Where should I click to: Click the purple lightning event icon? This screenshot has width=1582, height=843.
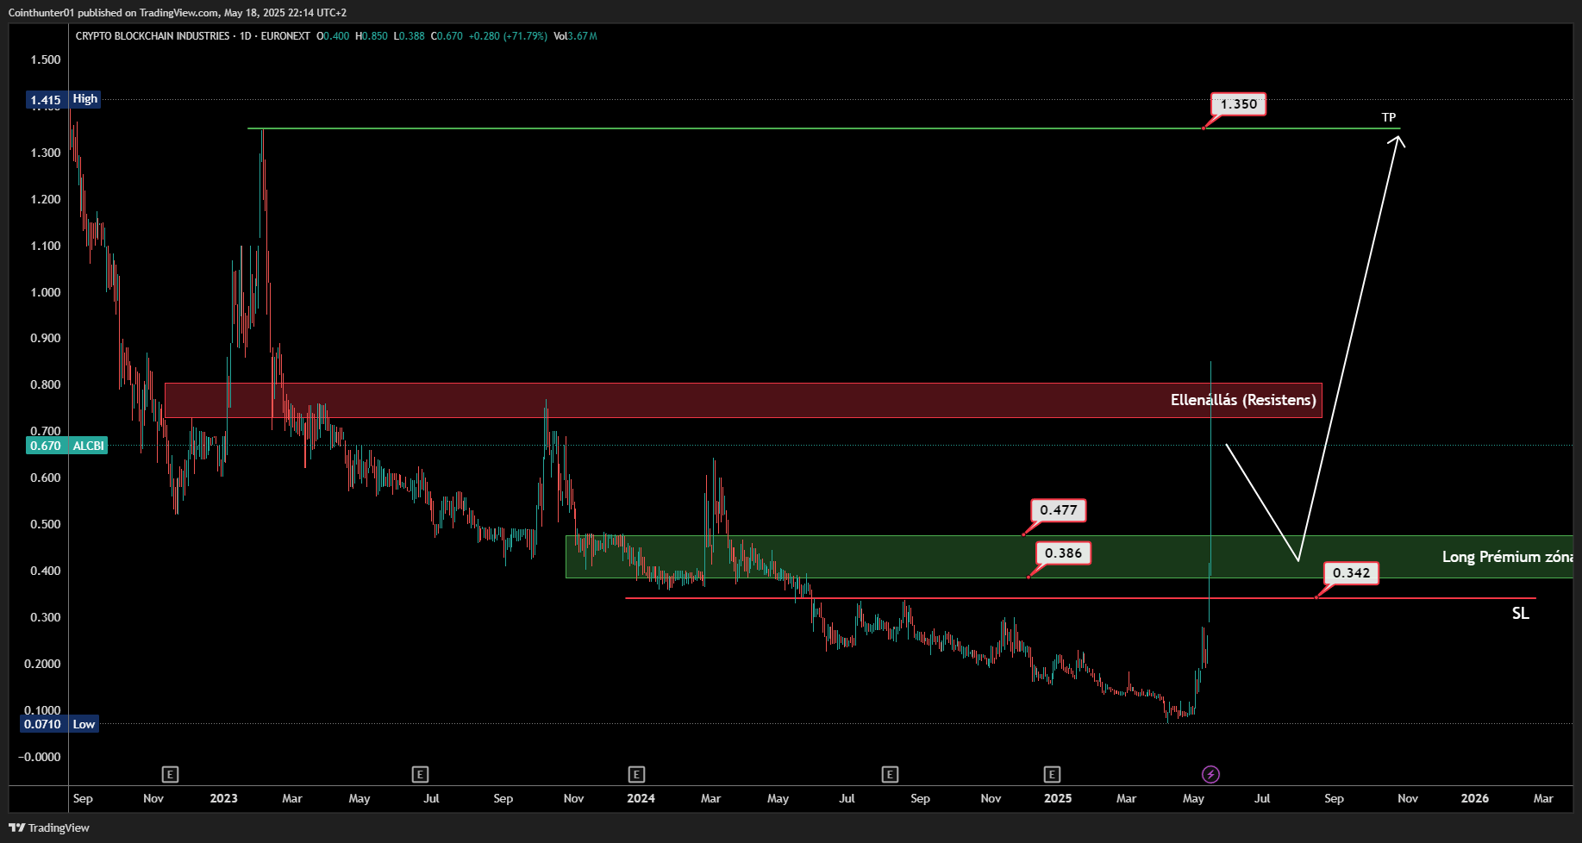click(x=1210, y=774)
